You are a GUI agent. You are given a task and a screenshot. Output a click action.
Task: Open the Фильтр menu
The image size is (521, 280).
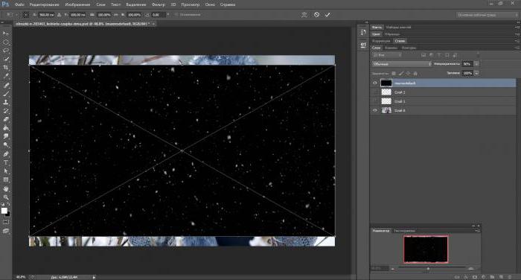tap(158, 4)
